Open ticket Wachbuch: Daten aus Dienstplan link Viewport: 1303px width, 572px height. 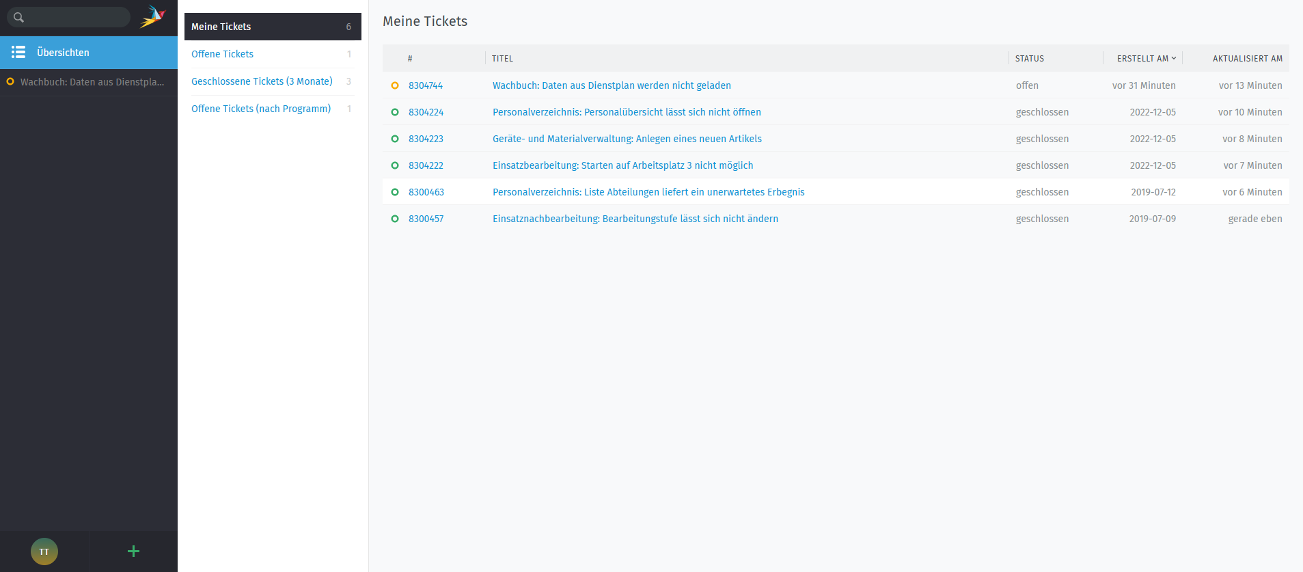(612, 85)
